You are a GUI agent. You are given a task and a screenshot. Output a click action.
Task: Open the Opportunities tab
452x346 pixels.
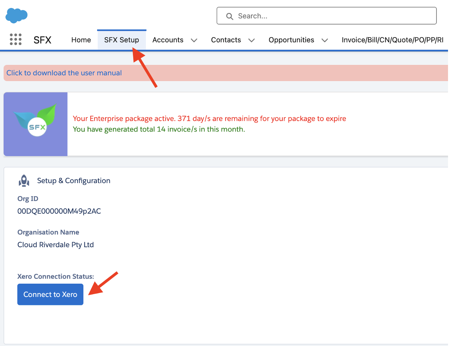pyautogui.click(x=291, y=40)
